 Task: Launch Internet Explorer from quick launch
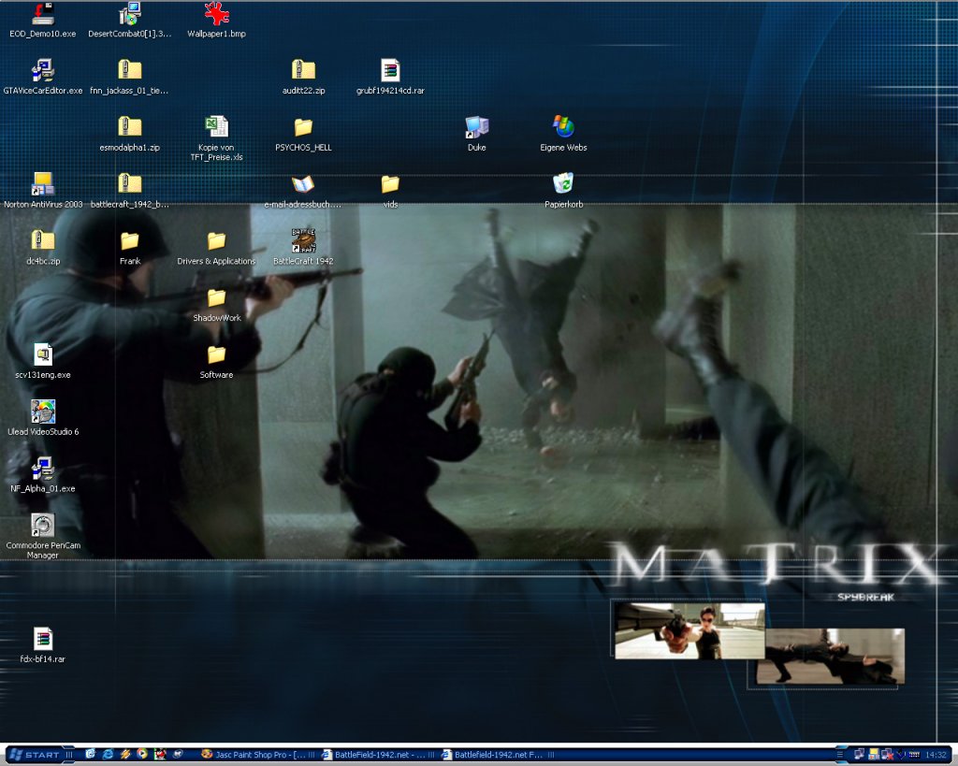pos(108,754)
